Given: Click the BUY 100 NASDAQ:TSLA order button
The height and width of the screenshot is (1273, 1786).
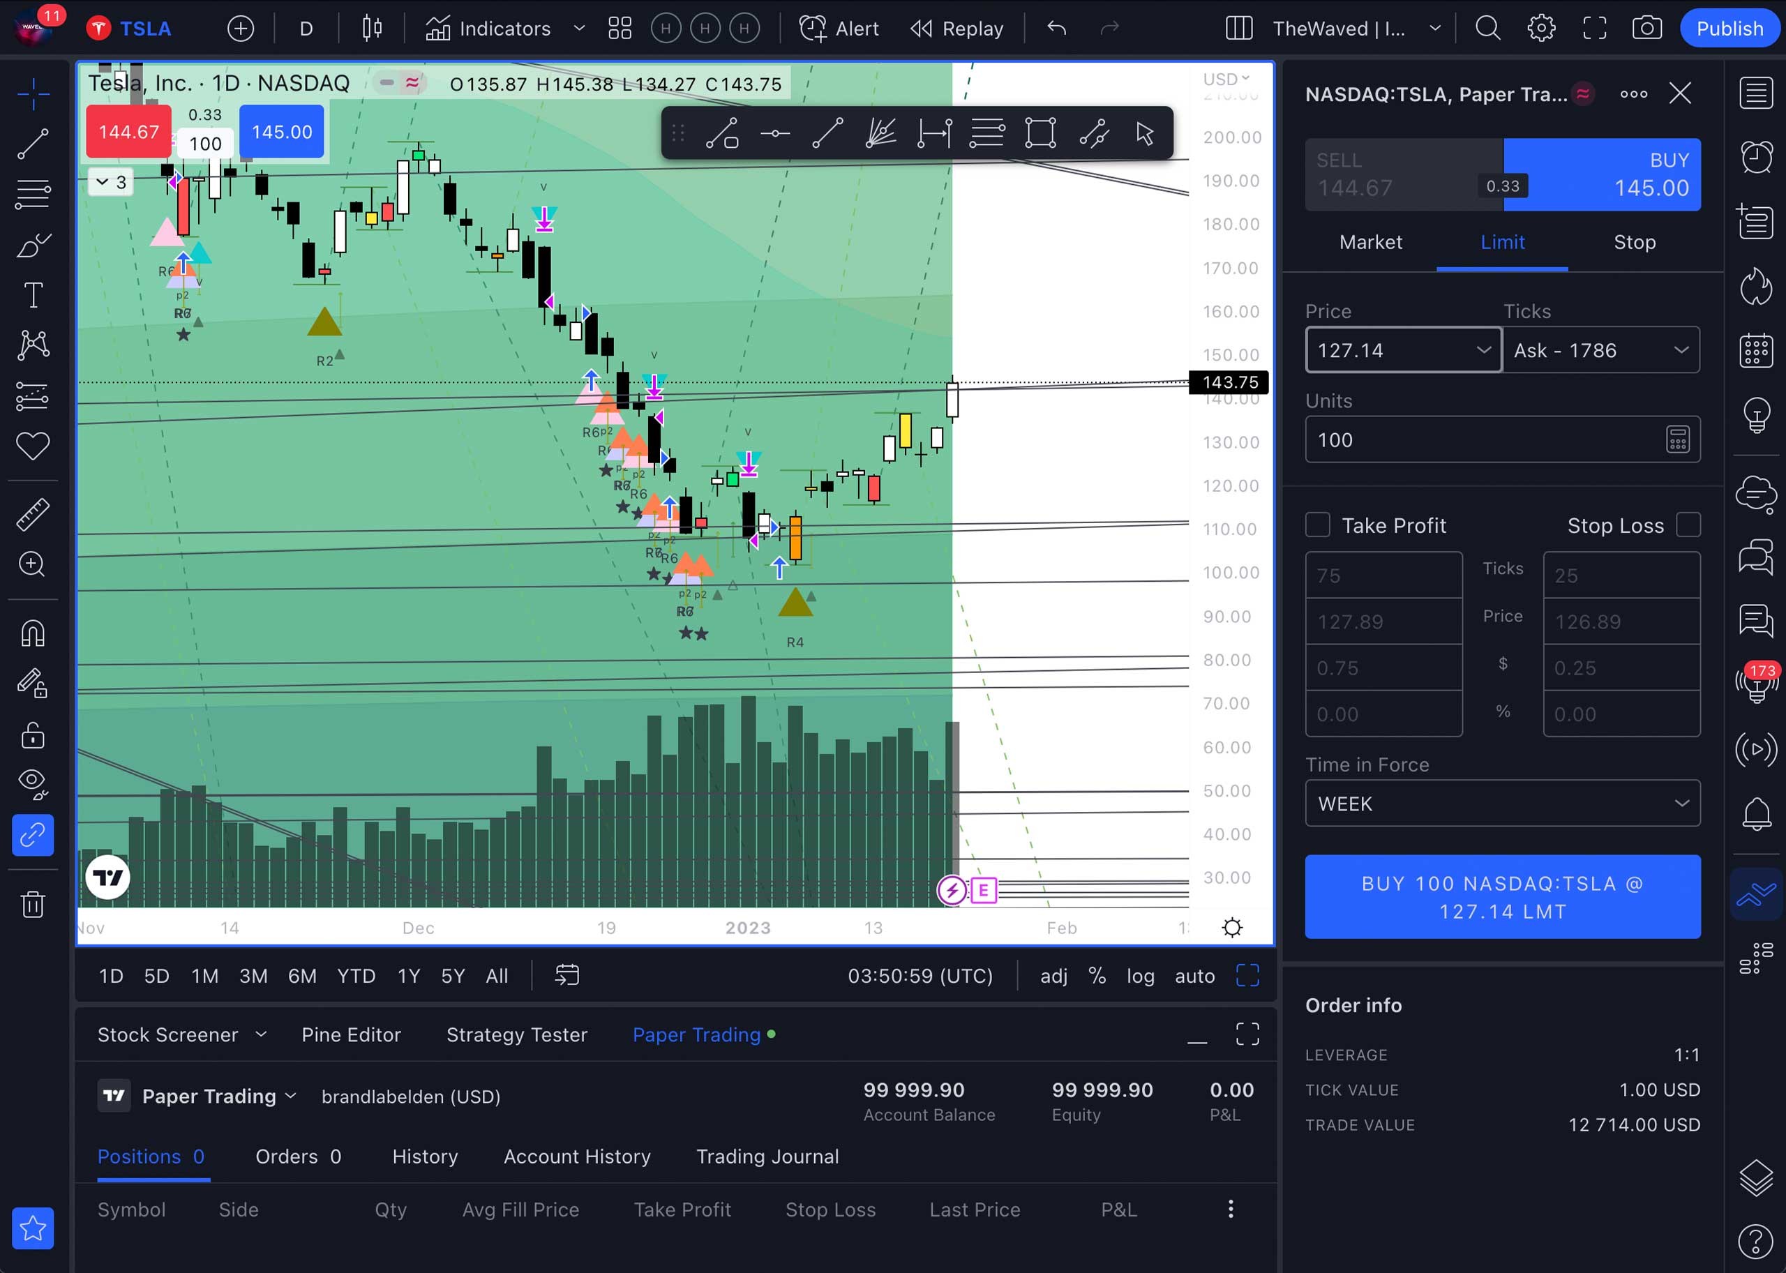Looking at the screenshot, I should click(x=1502, y=897).
